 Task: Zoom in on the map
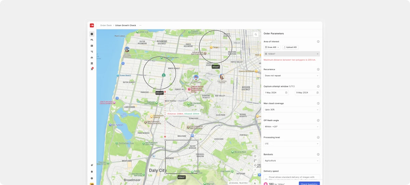click(255, 170)
